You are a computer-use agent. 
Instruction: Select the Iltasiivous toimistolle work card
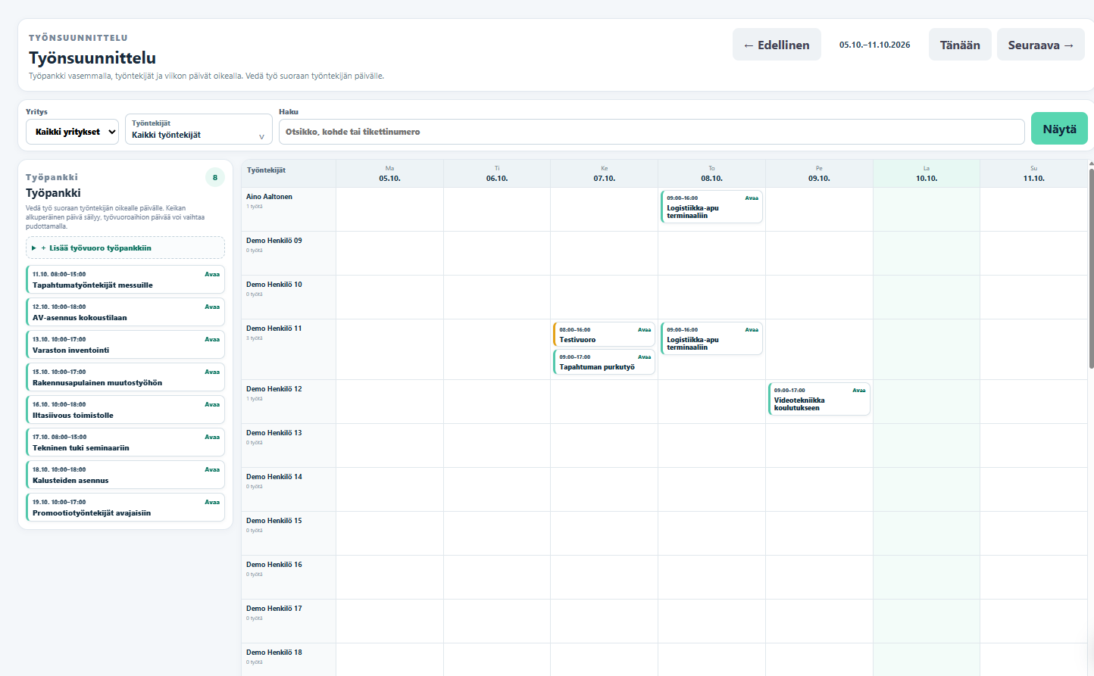point(125,410)
